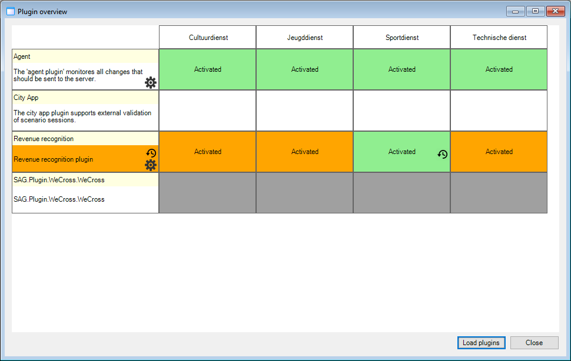
Task: Click the Plugin overview window title icon
Action: 11,11
